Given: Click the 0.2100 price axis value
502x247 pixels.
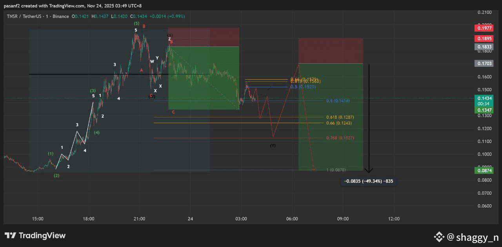Looking at the screenshot, I should [485, 13].
